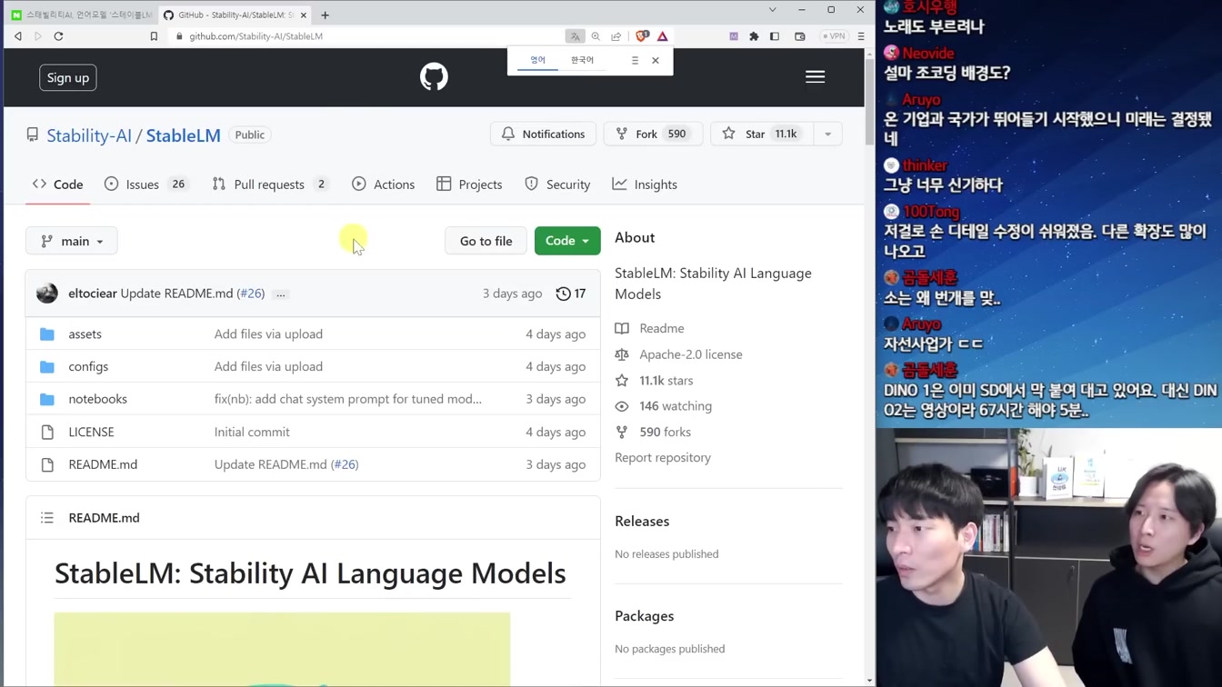Open translate popup options menu icon

pos(635,60)
